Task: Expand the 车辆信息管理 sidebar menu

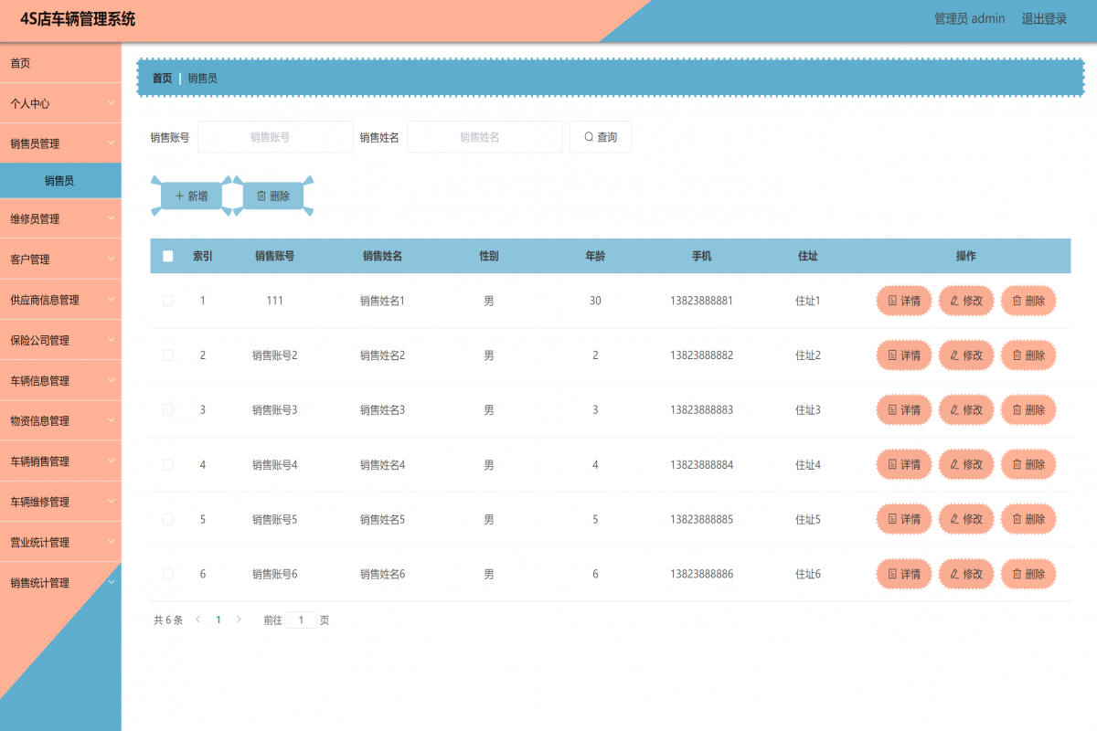Action: (x=60, y=381)
